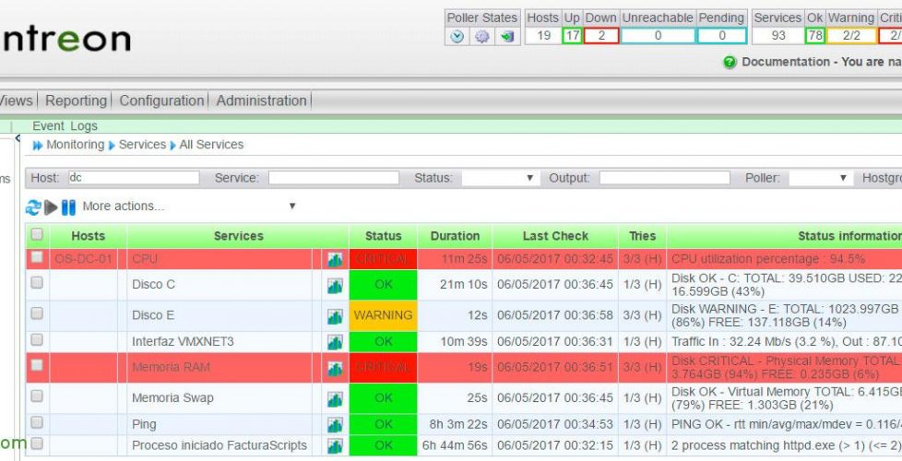Open the More actions dropdown
This screenshot has width=902, height=461.
tap(189, 207)
